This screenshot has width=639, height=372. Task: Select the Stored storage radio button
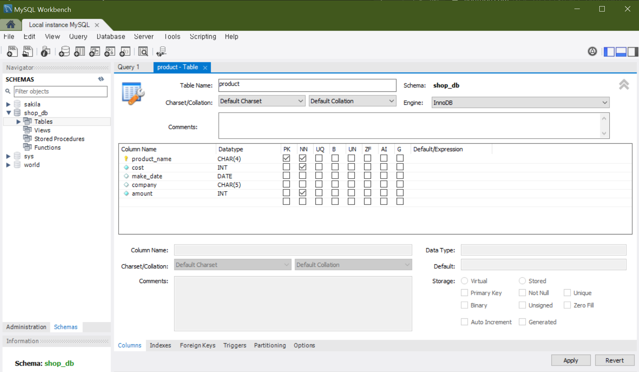(522, 281)
